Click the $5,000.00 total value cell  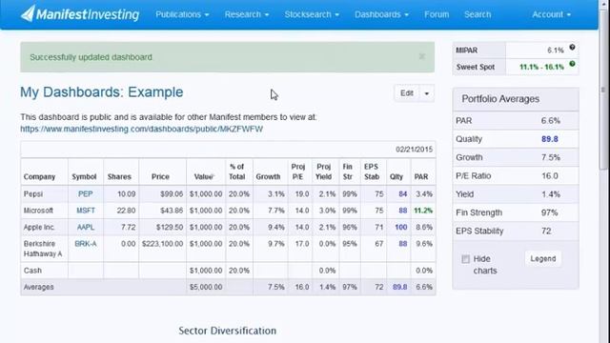(206, 287)
